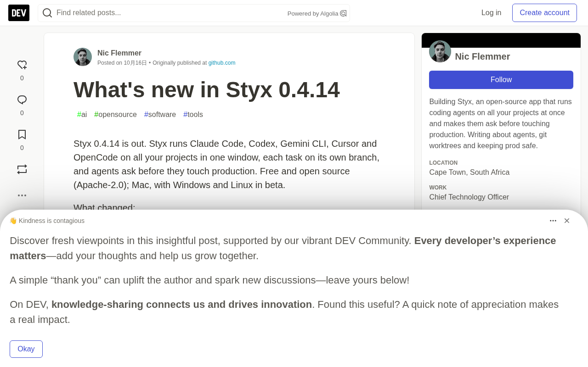588x367 pixels.
Task: Click the posted date 10月16日
Action: tap(135, 63)
